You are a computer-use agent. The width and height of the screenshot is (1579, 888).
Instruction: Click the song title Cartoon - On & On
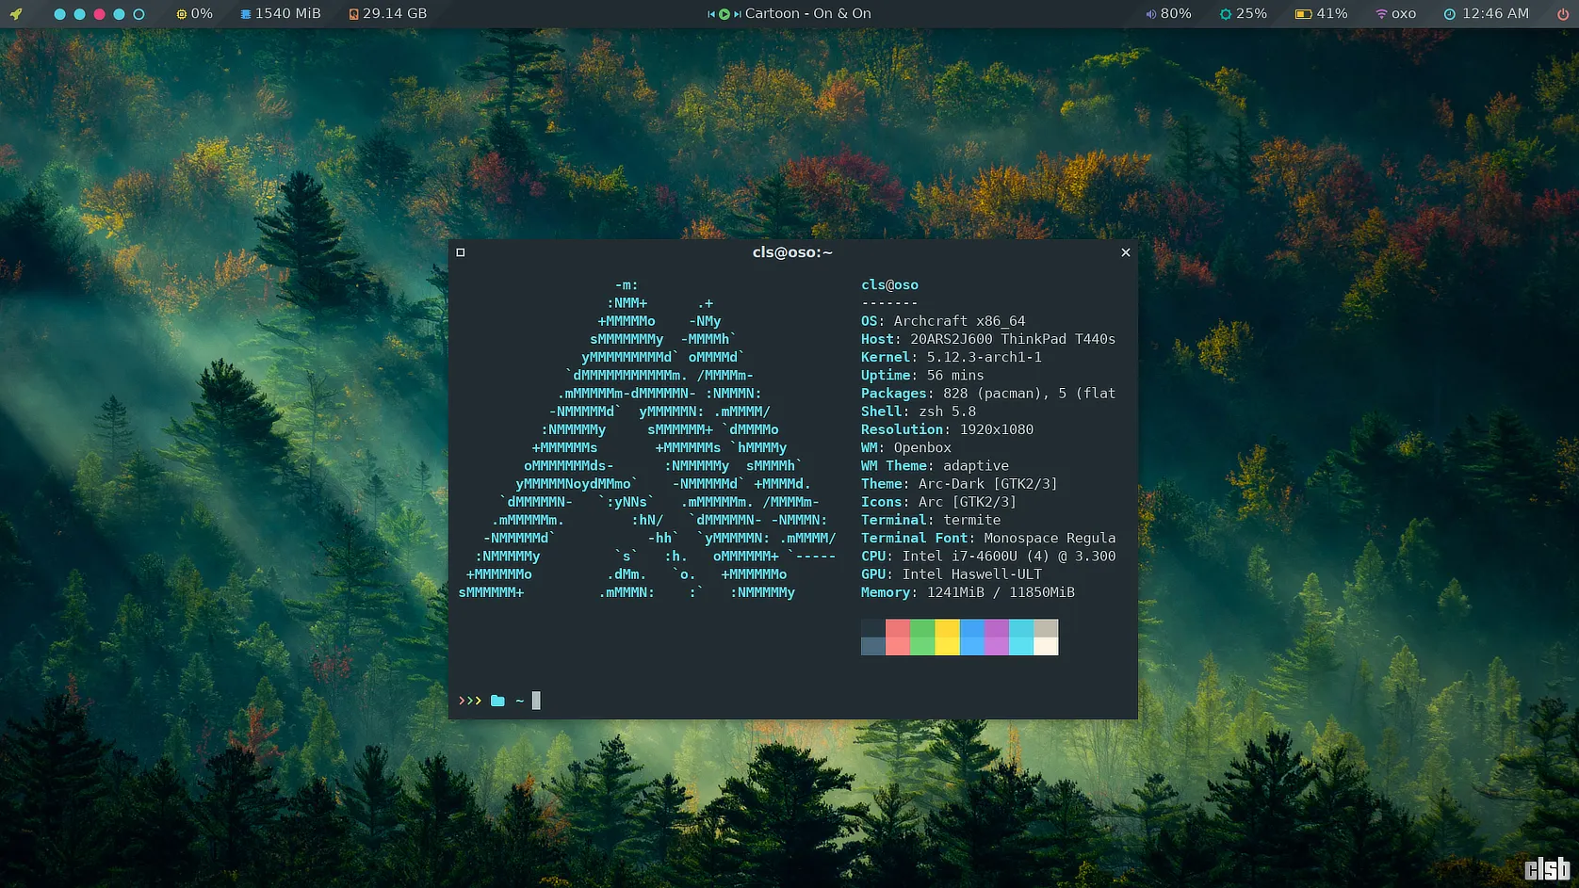(x=807, y=14)
